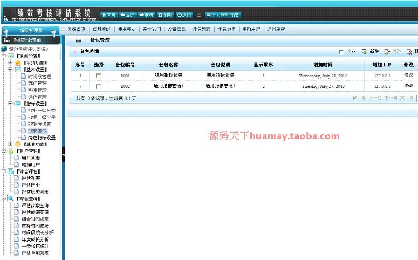Click the 后退 back arrow button
This screenshot has height=260, width=418.
point(128,15)
